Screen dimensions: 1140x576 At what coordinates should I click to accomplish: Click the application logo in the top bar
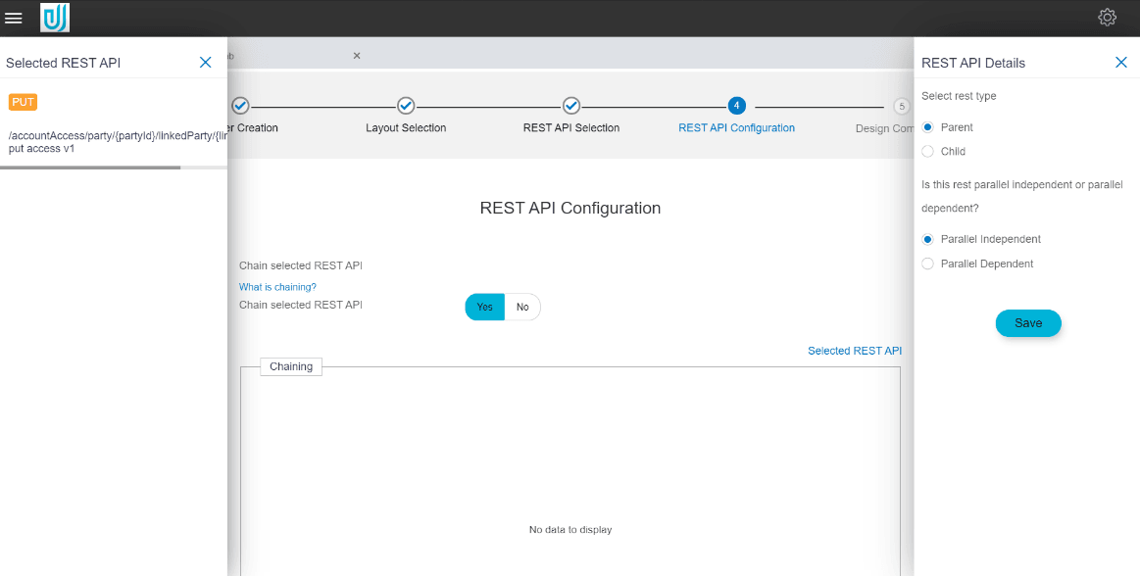(x=55, y=17)
